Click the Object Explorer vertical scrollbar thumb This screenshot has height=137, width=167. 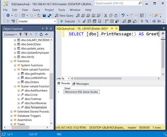coord(51,86)
